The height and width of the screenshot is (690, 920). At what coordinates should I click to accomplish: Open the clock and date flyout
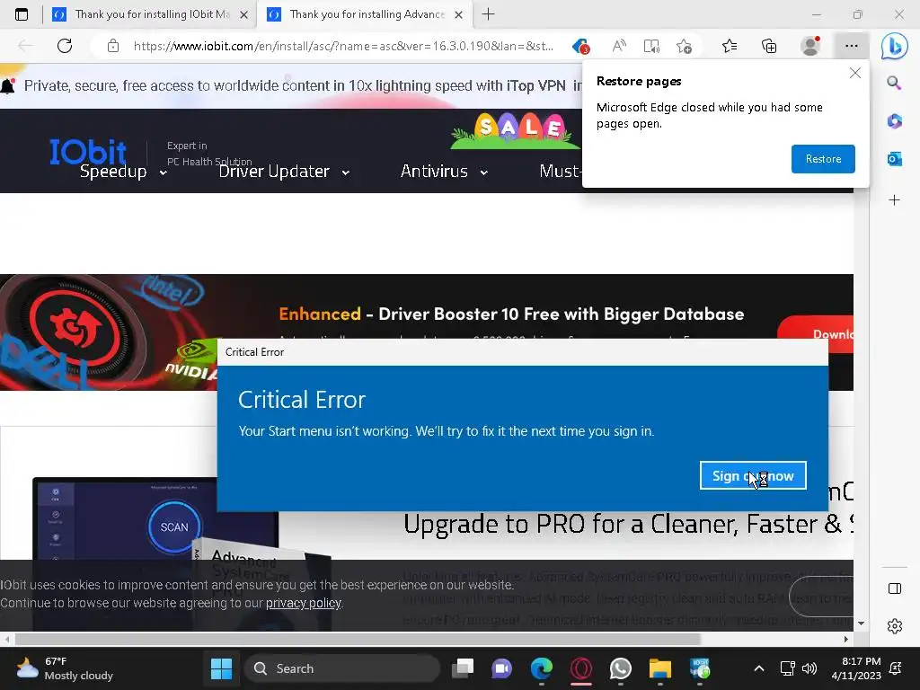[856, 668]
